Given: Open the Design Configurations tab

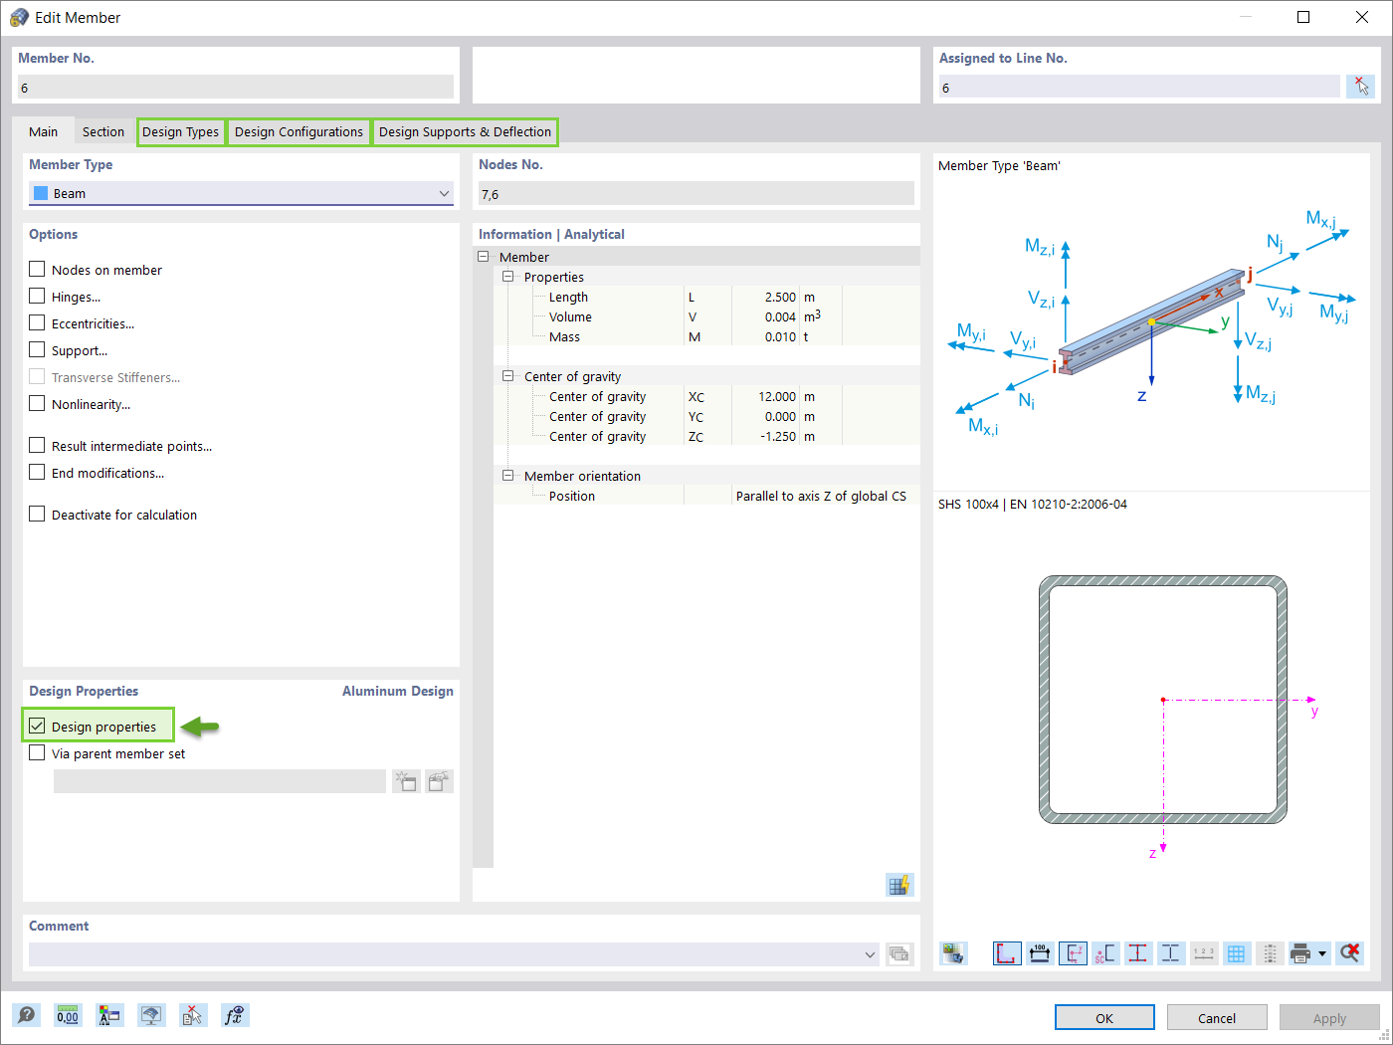Looking at the screenshot, I should pos(298,131).
